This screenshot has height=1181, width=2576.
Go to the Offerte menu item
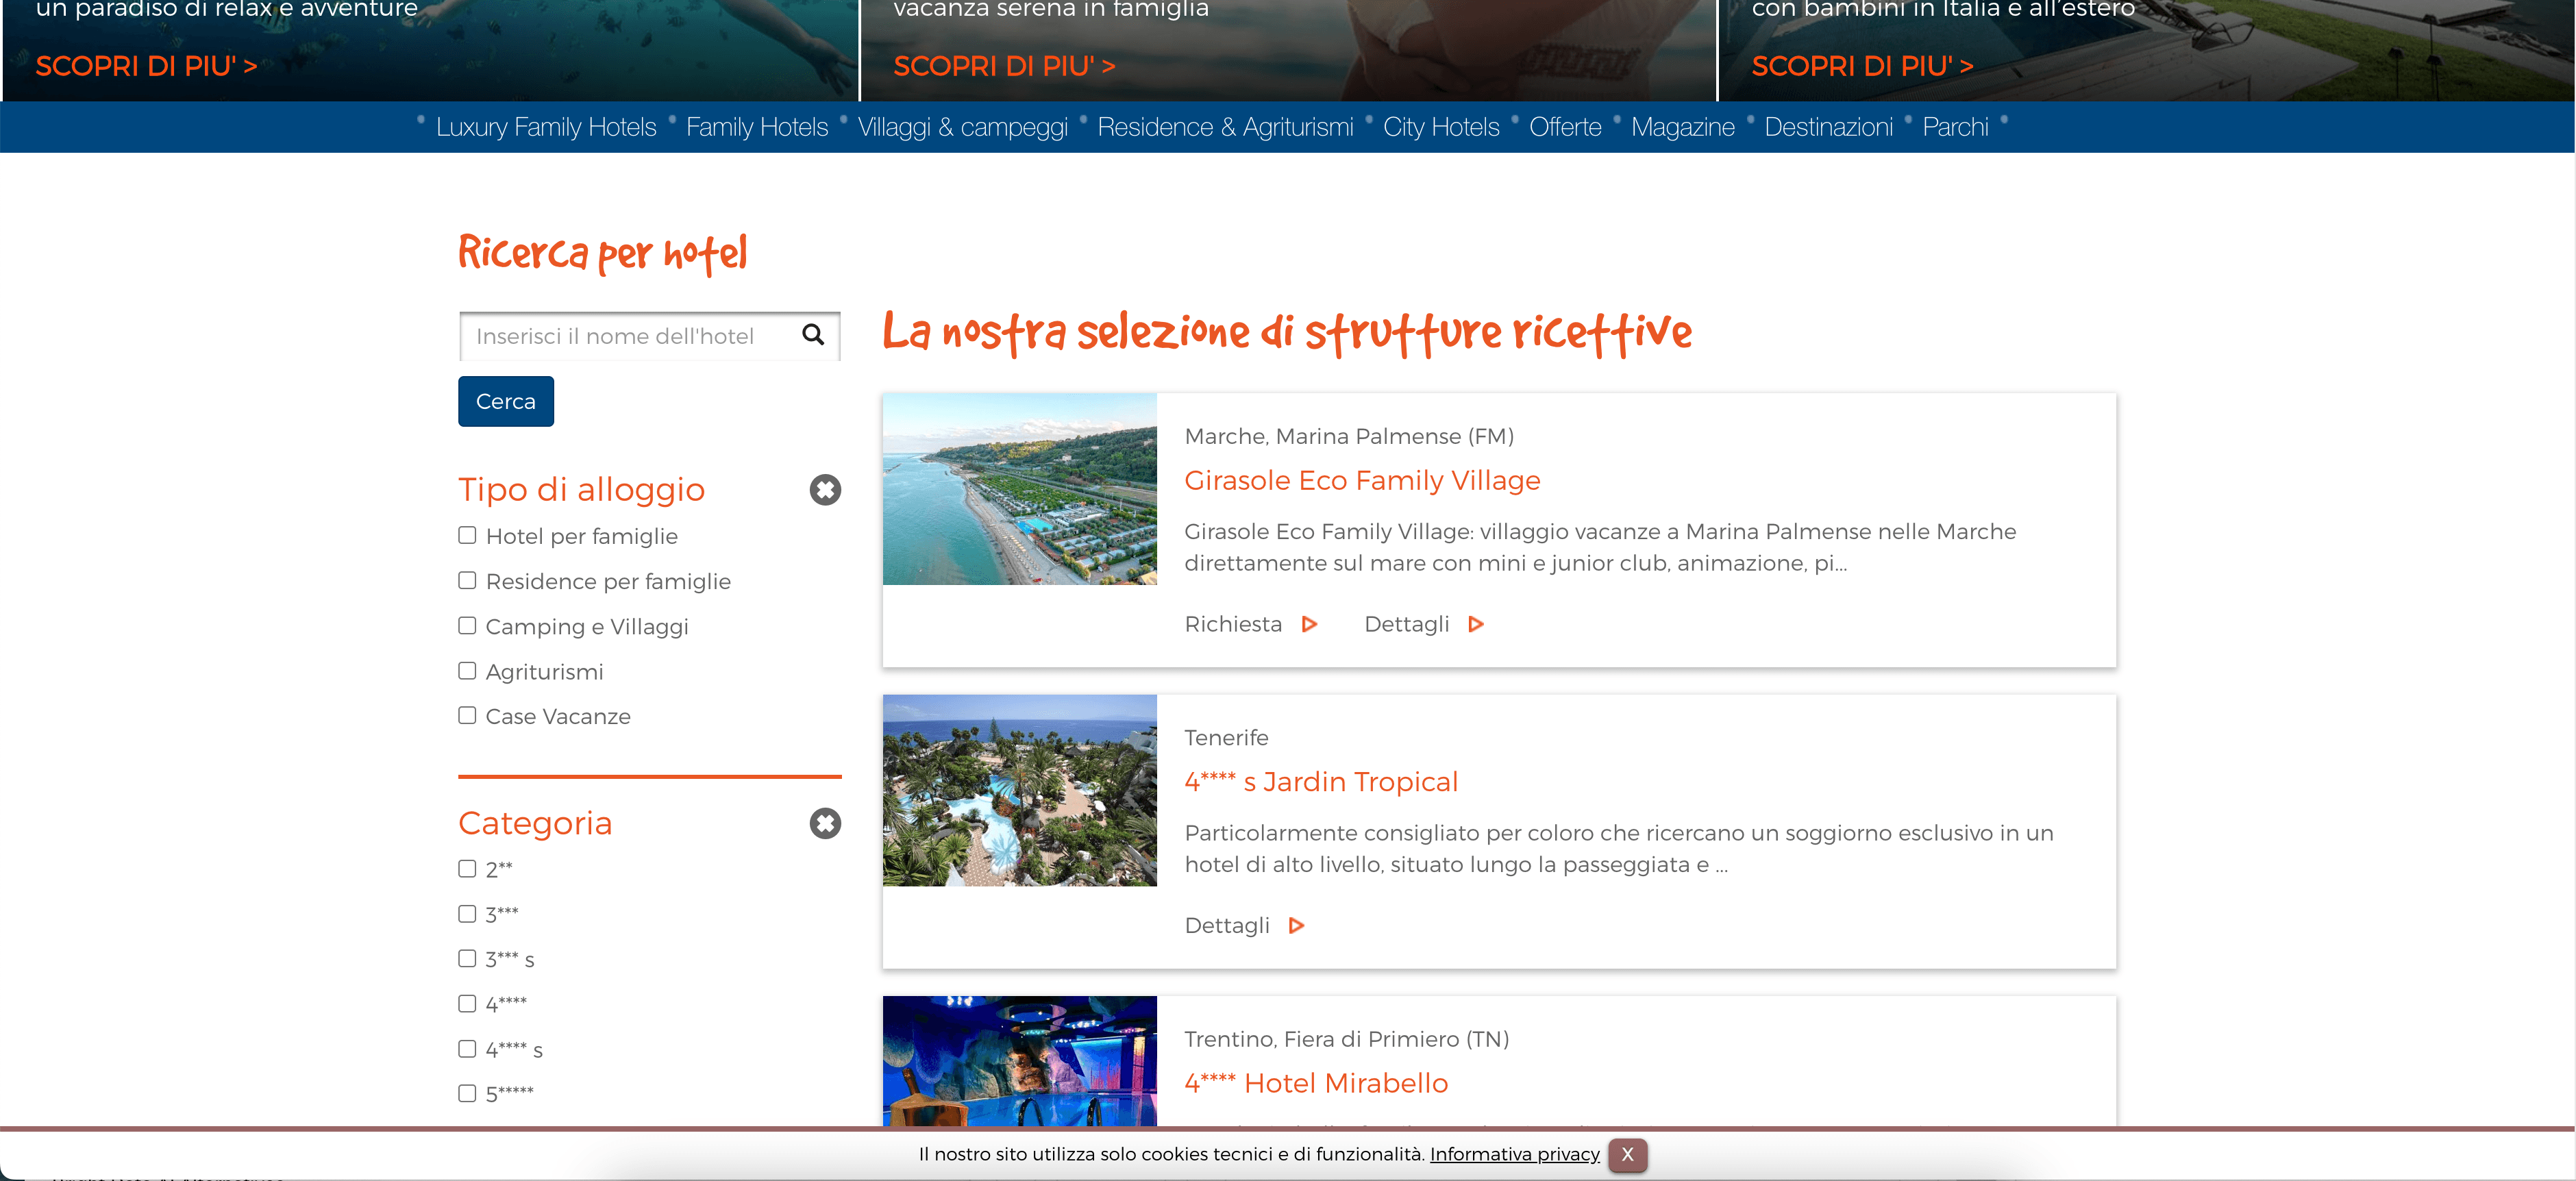(x=1565, y=127)
